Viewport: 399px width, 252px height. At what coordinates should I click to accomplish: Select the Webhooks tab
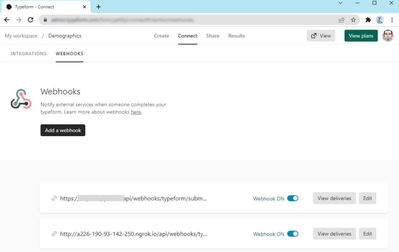pyautogui.click(x=70, y=54)
